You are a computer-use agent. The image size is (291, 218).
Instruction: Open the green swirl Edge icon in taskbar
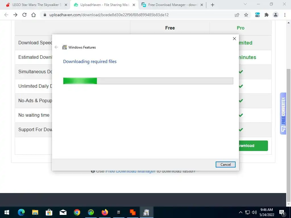point(91,212)
